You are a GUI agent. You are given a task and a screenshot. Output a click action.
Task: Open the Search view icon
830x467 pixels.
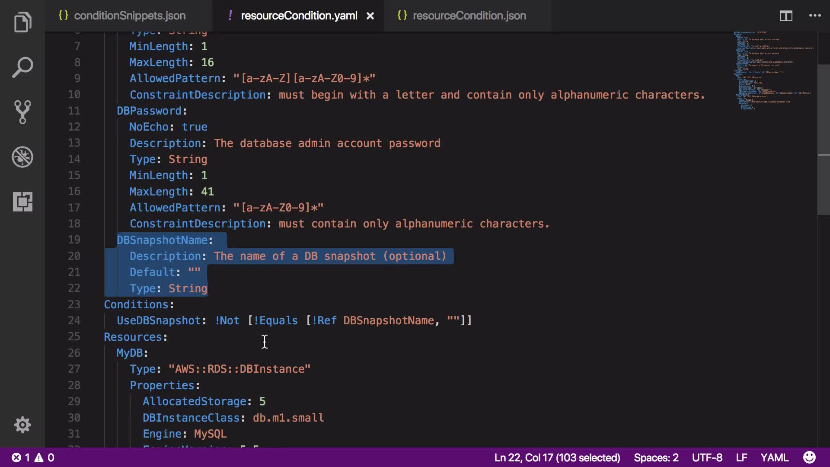(x=22, y=67)
